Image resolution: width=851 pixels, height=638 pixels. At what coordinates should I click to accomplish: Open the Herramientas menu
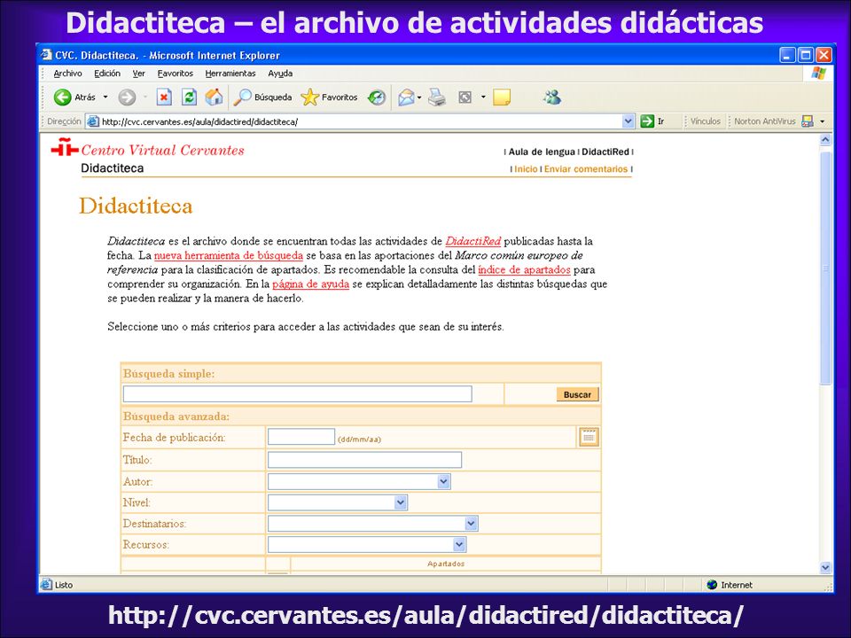[x=230, y=74]
